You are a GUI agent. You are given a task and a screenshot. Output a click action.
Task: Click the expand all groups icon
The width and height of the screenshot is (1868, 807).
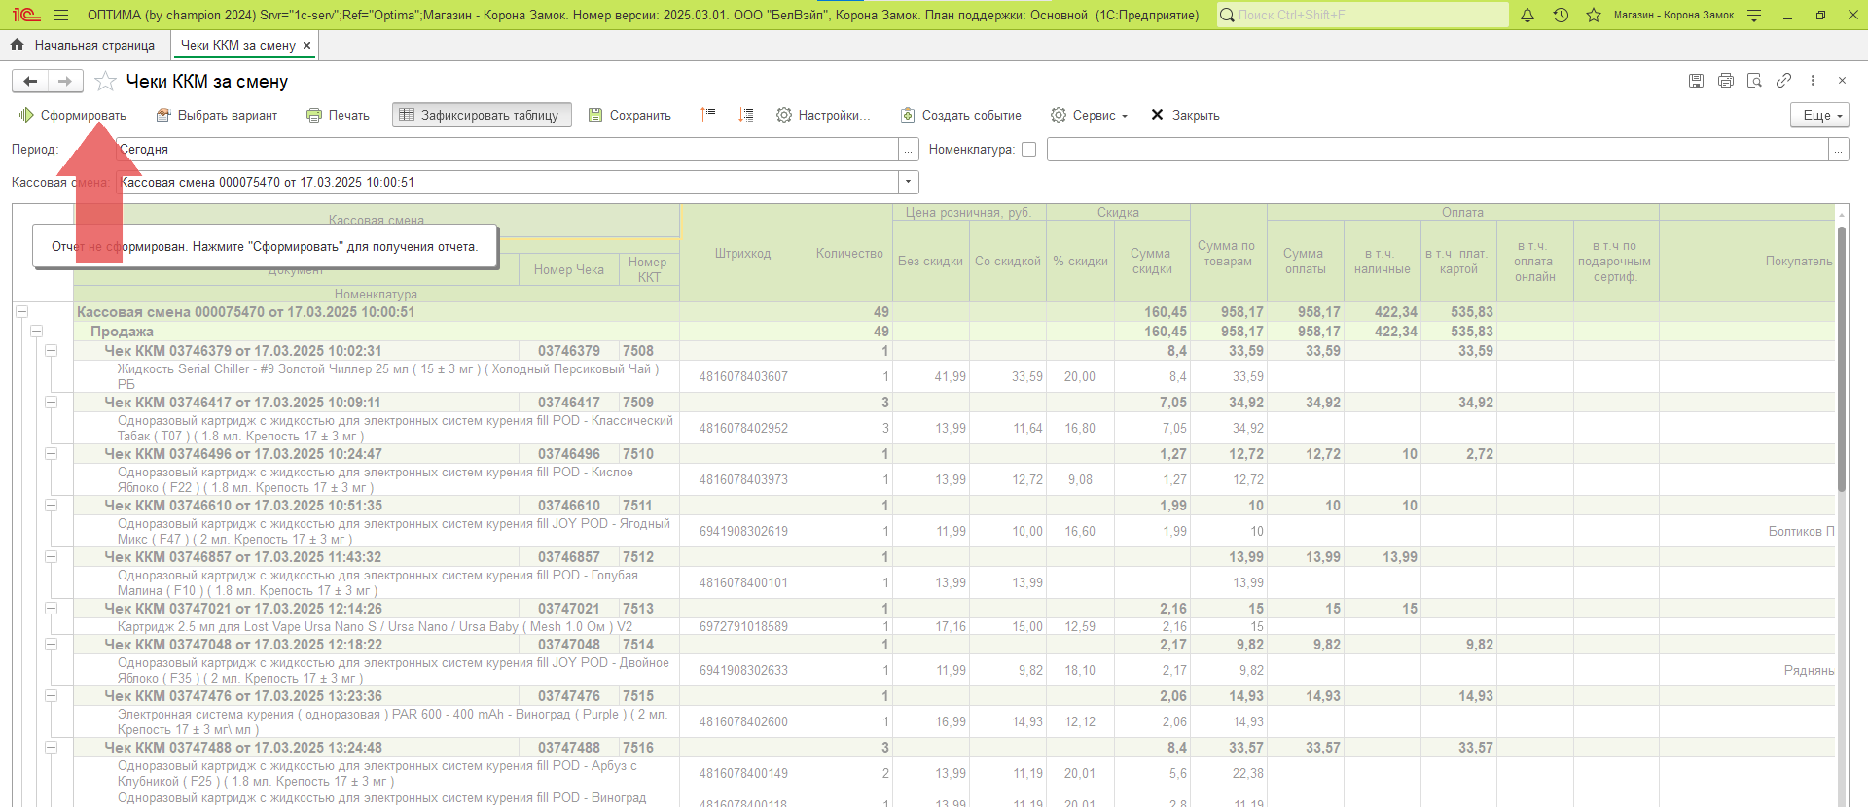(746, 115)
